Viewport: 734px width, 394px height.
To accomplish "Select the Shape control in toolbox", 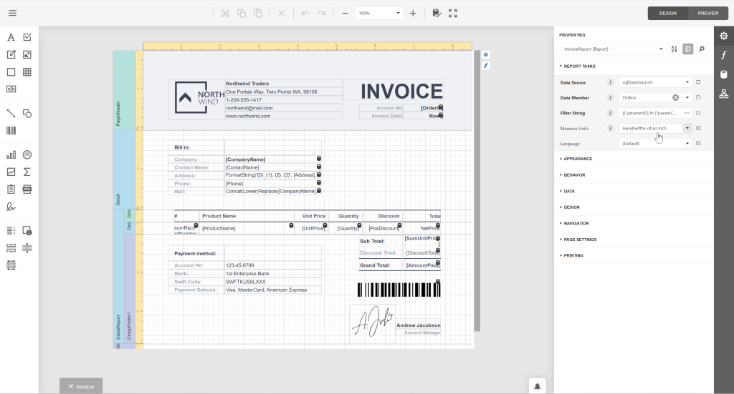I will [27, 114].
